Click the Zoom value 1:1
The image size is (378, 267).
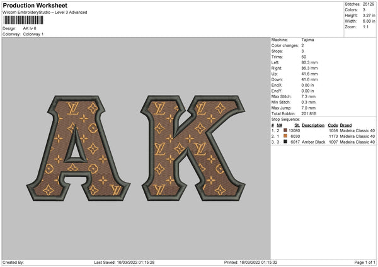(365, 26)
